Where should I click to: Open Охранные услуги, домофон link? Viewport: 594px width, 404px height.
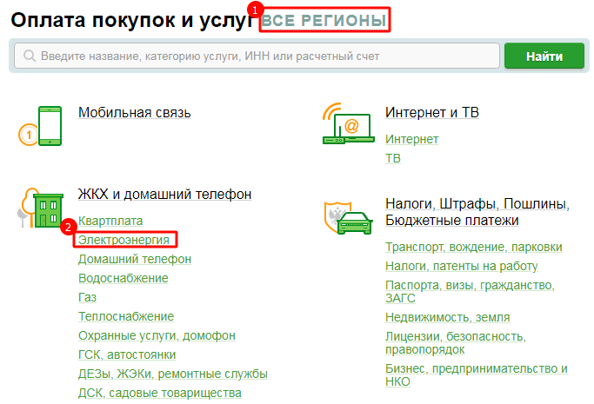pos(157,335)
